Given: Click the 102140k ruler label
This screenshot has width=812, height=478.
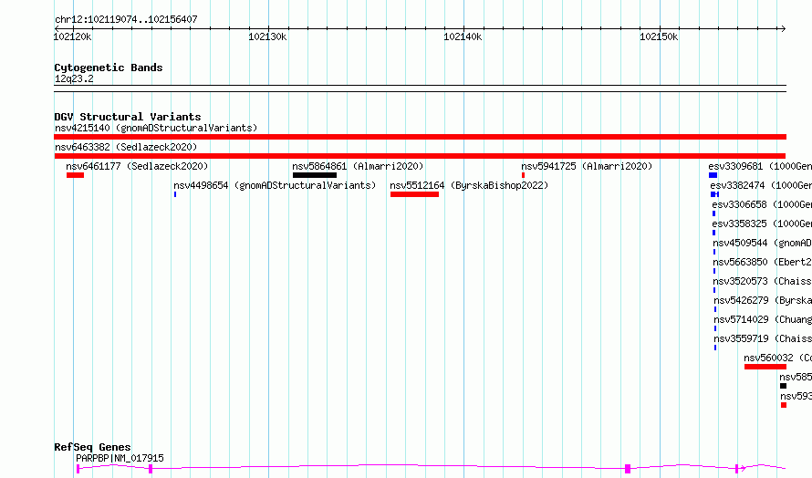Looking at the screenshot, I should [463, 36].
